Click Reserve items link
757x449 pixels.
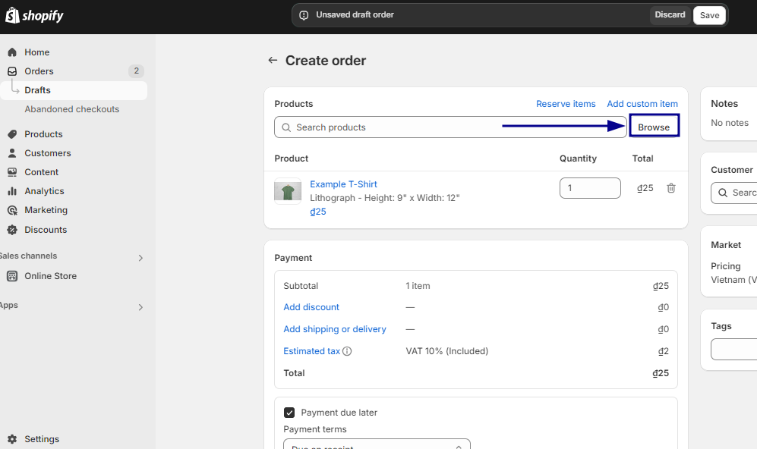pos(566,104)
